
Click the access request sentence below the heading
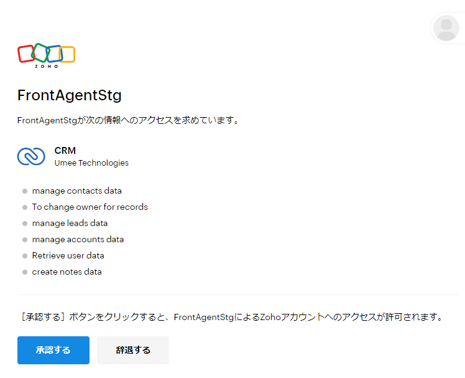[x=129, y=120]
